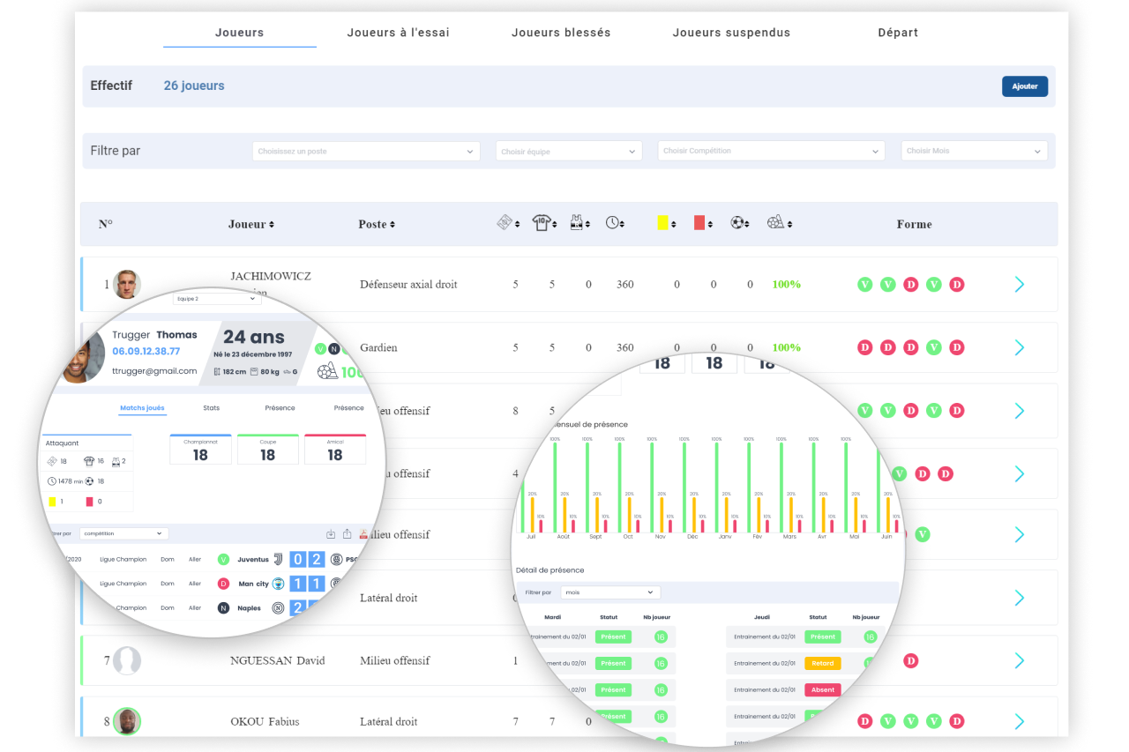
Task: Click the Oct label on the presence chart
Action: [x=628, y=536]
